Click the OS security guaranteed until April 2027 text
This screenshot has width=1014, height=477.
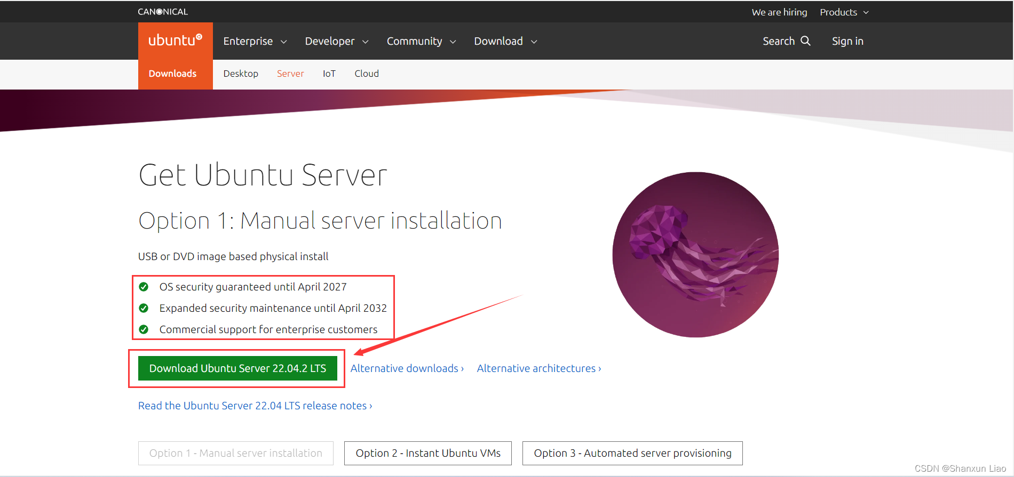(x=253, y=287)
